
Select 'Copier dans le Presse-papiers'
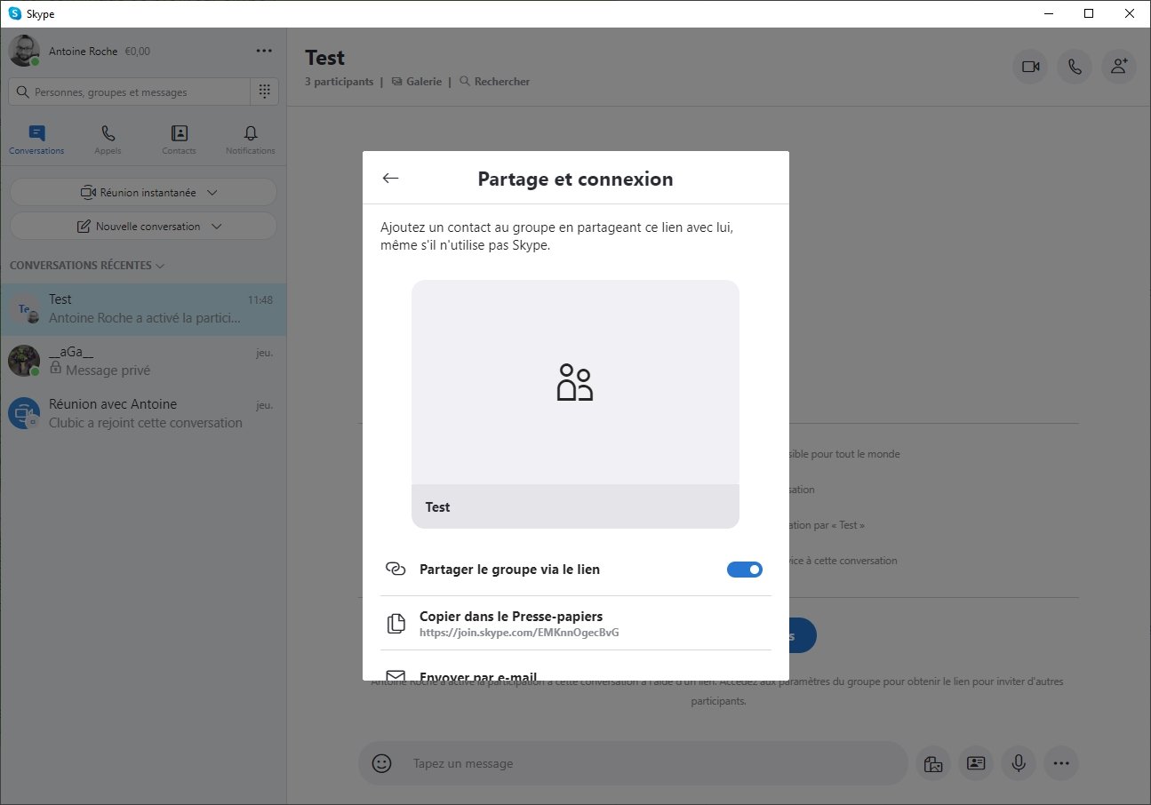(511, 622)
